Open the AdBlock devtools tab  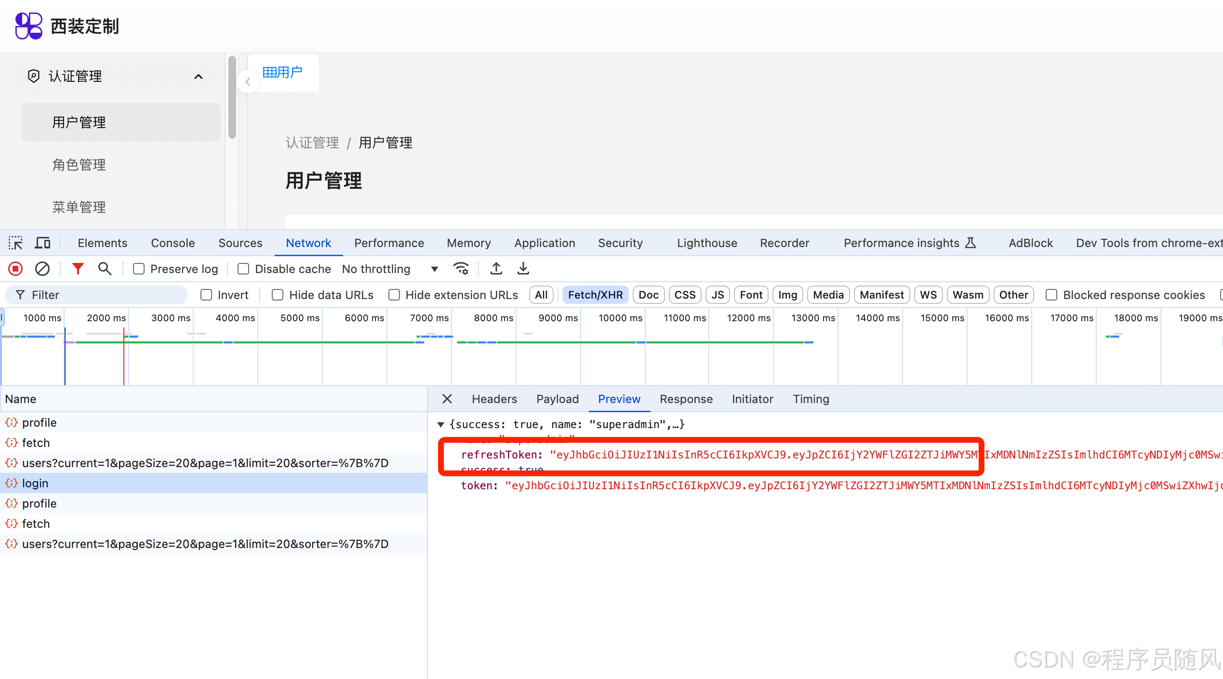(1031, 243)
